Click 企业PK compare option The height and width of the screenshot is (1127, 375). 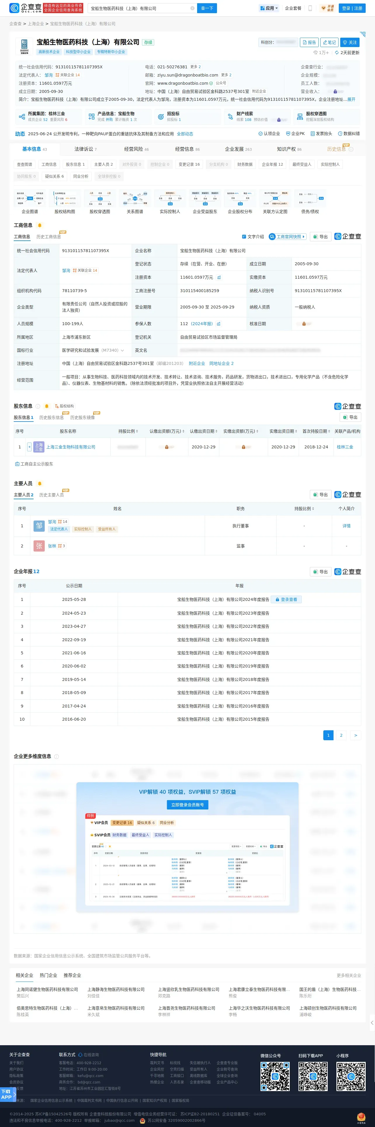pos(295,134)
